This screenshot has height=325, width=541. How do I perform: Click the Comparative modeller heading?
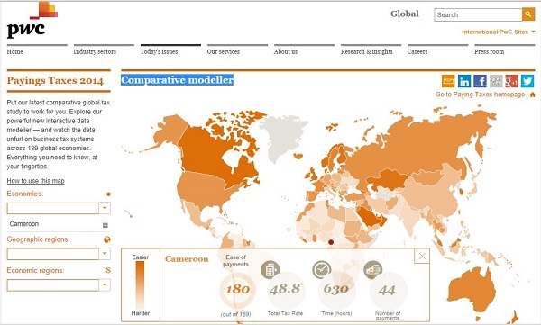tap(177, 80)
